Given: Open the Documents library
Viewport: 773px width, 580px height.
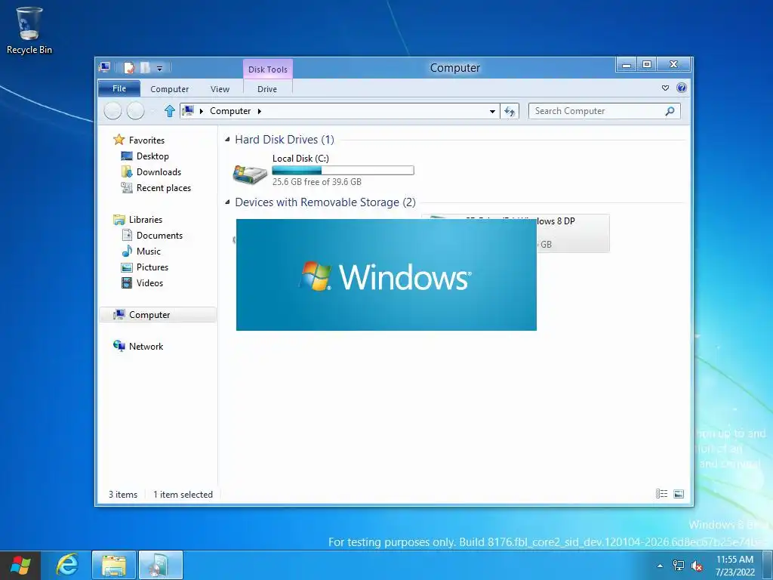Looking at the screenshot, I should coord(159,236).
